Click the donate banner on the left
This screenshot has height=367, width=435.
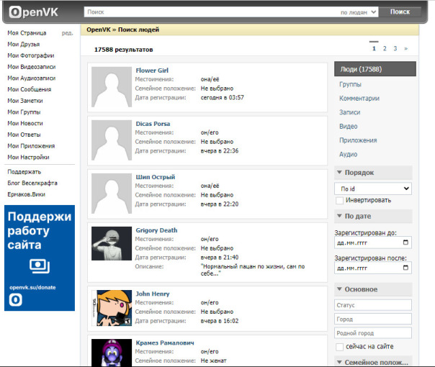40,258
